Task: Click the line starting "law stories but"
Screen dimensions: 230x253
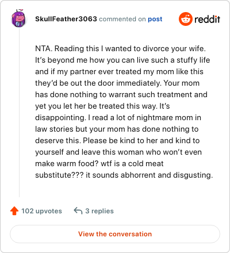Action: pyautogui.click(x=117, y=129)
